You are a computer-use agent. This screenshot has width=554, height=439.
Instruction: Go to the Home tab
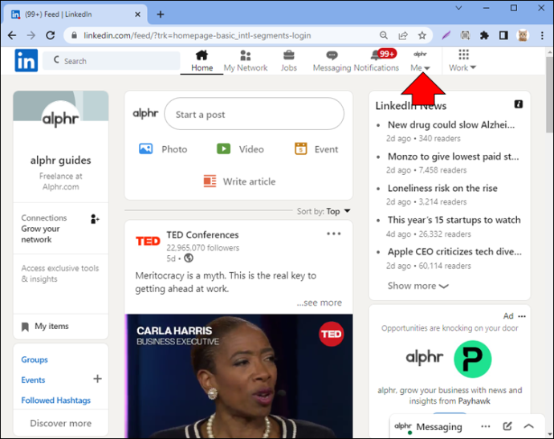pyautogui.click(x=202, y=61)
